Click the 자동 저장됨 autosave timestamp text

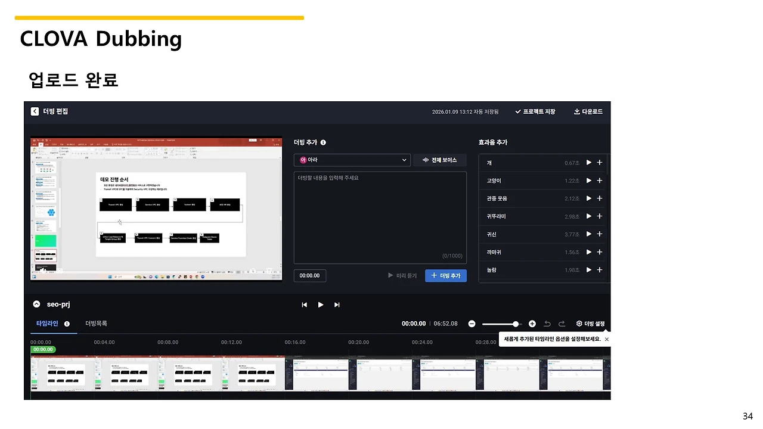click(x=466, y=111)
